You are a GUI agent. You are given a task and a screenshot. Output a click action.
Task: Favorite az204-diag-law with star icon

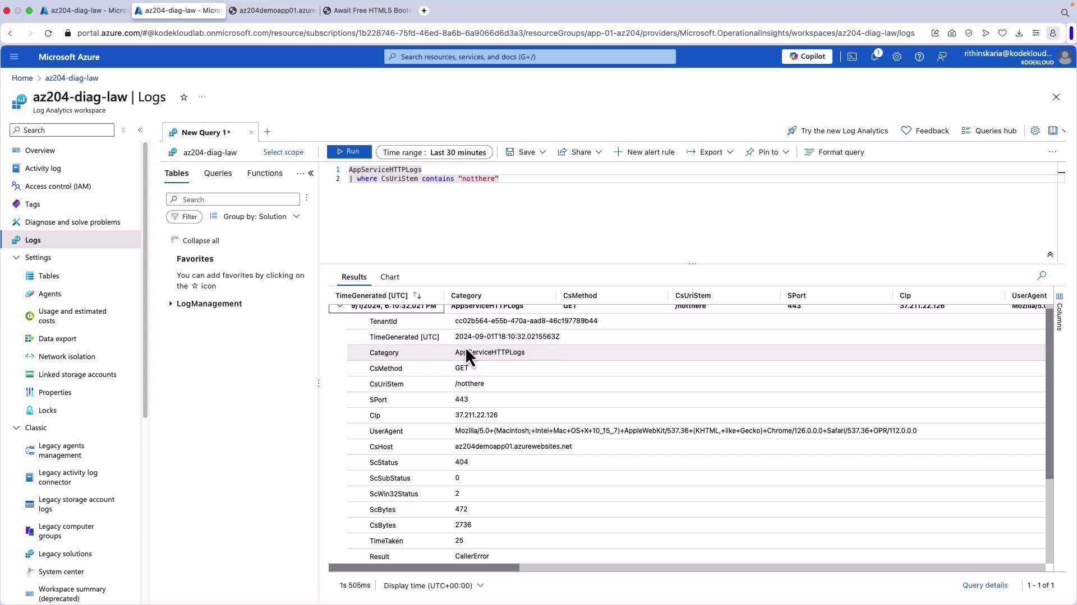pos(183,97)
